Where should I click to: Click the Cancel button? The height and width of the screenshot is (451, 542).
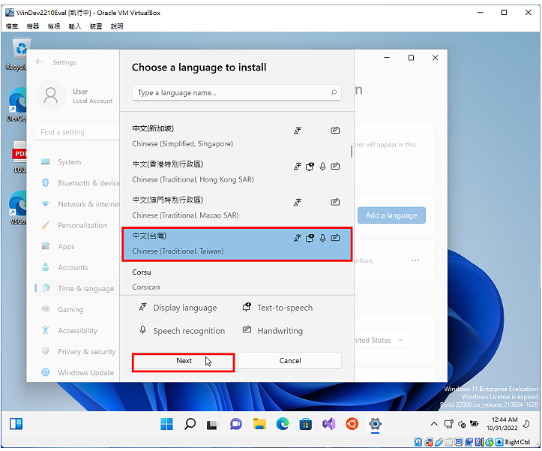coord(290,361)
